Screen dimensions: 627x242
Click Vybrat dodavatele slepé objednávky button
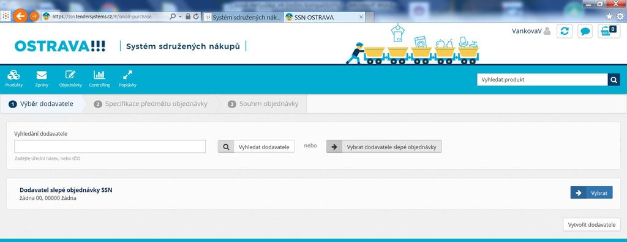coord(384,147)
